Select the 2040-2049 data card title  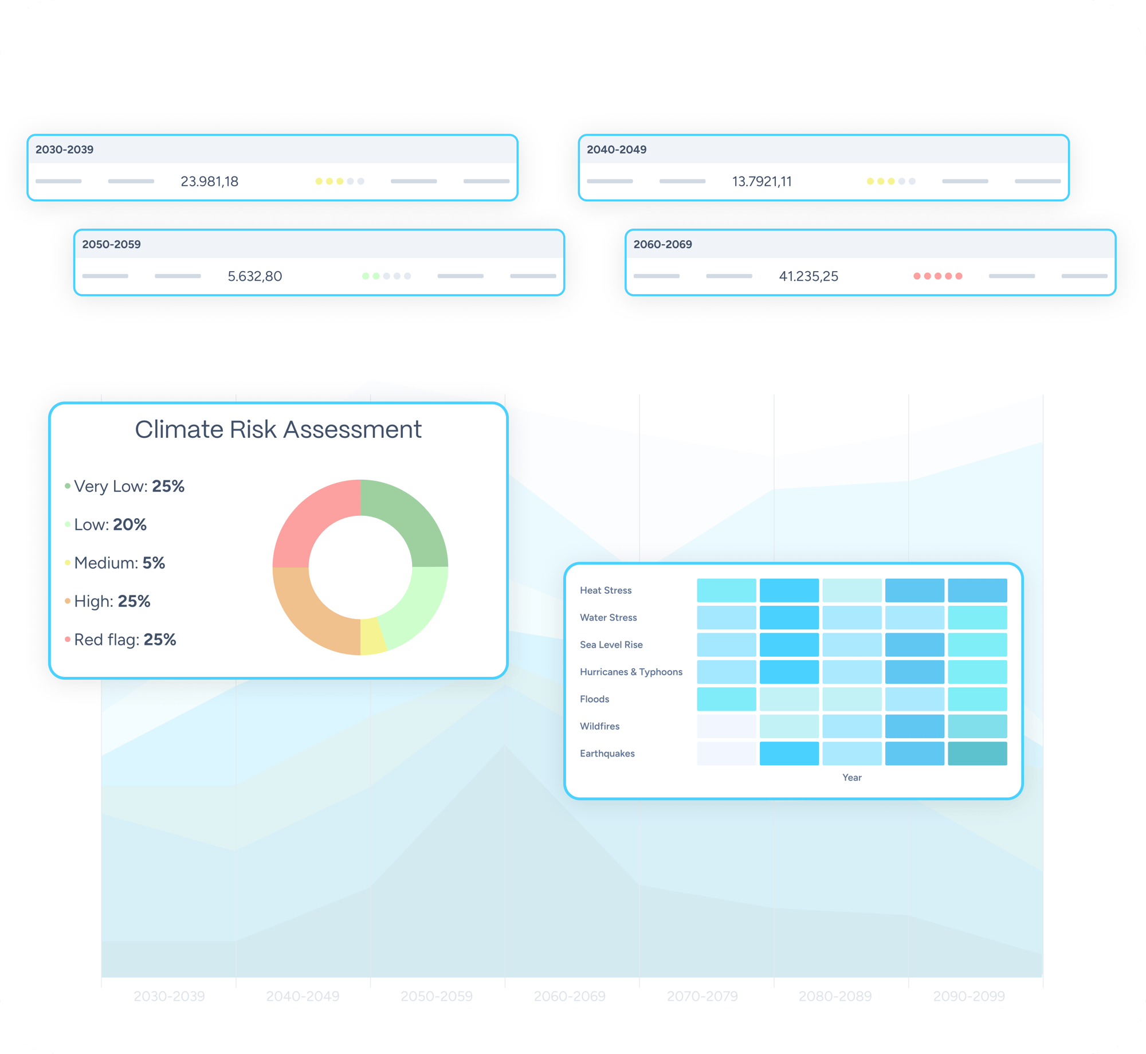[616, 150]
